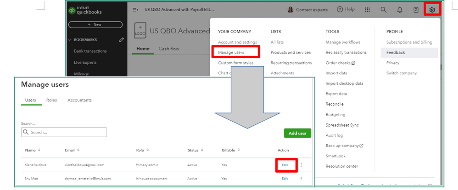
Task: Select Feedback in Profile menu
Action: 409,52
